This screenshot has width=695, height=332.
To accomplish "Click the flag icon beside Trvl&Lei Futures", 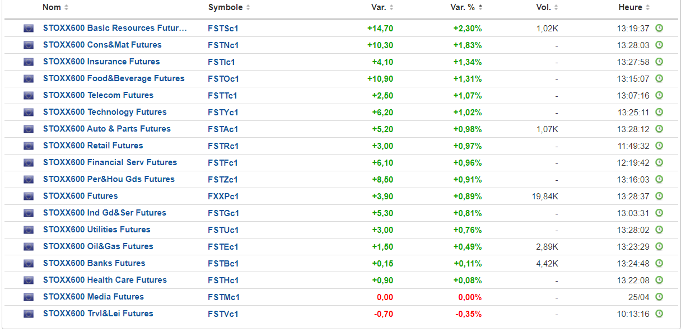I will point(29,314).
